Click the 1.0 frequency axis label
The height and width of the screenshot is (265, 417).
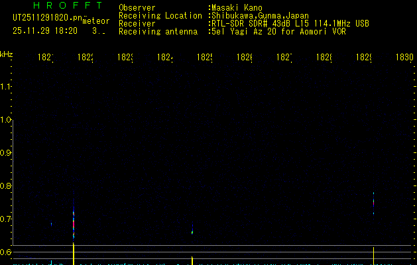(5, 120)
